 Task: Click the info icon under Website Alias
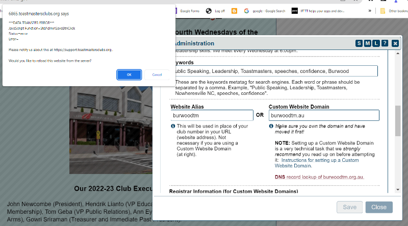click(173, 126)
